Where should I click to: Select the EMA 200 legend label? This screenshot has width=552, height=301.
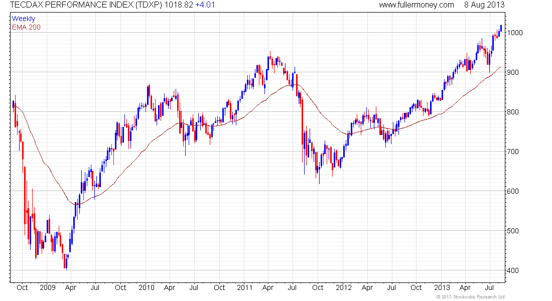(x=26, y=27)
